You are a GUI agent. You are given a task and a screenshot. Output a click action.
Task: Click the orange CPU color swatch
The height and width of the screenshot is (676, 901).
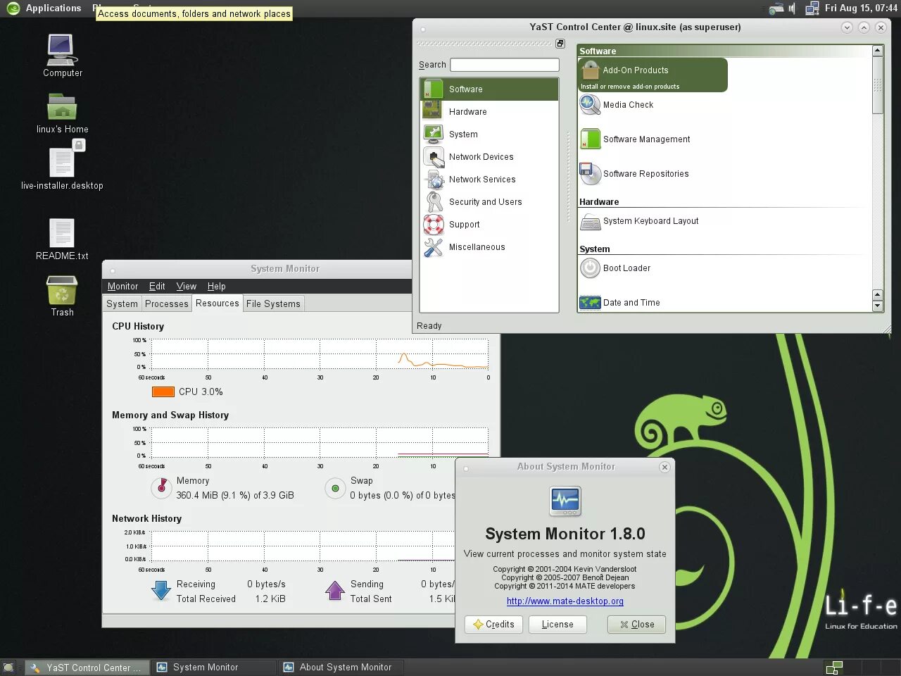tap(163, 392)
